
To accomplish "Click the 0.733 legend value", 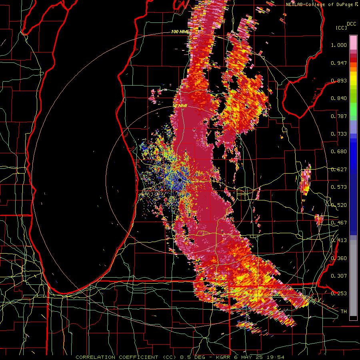I will 339,134.
